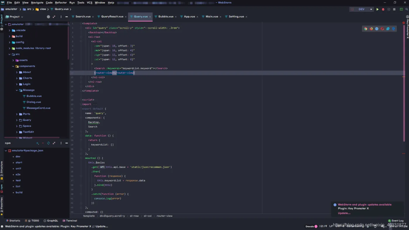Select el-row in the bottom breadcrumb

(x=134, y=216)
